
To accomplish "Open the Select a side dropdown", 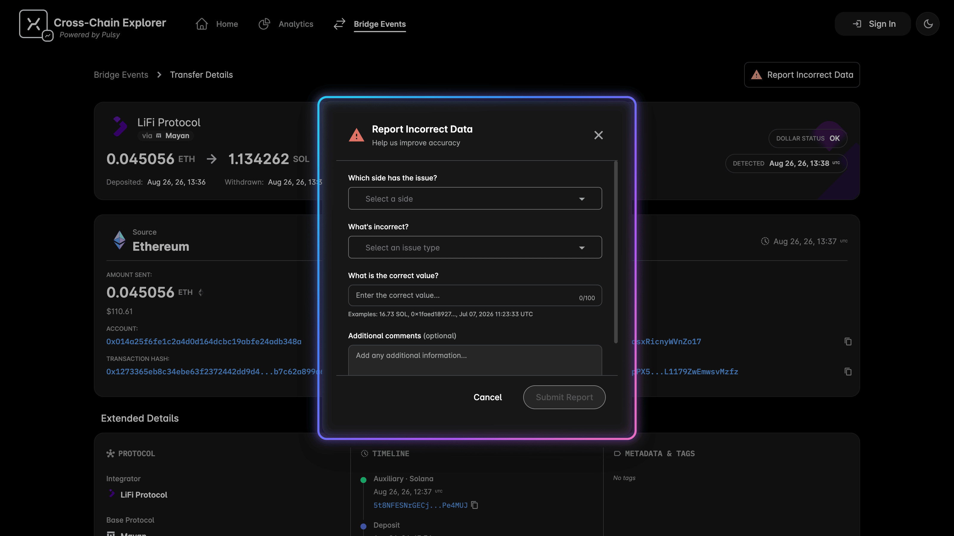I will pyautogui.click(x=475, y=199).
